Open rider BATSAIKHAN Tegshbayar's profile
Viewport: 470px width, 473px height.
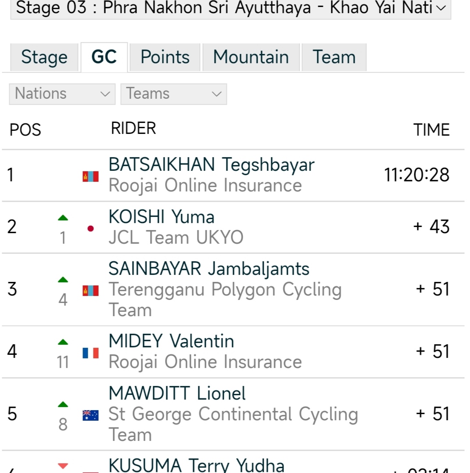click(212, 165)
